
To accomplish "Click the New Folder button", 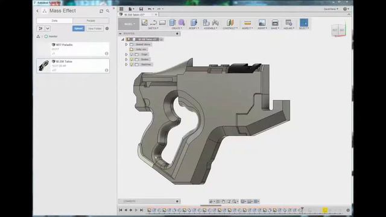I will [95, 28].
